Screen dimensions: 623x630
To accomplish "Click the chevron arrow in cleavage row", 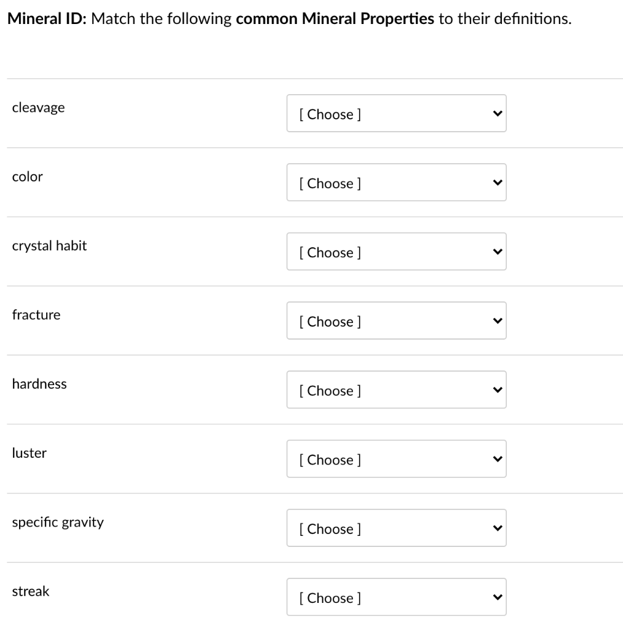I will point(498,114).
